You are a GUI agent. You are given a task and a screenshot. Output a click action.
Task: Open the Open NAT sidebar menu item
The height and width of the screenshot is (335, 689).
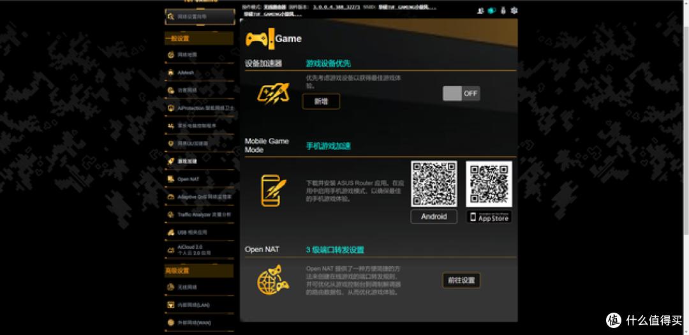[200, 179]
